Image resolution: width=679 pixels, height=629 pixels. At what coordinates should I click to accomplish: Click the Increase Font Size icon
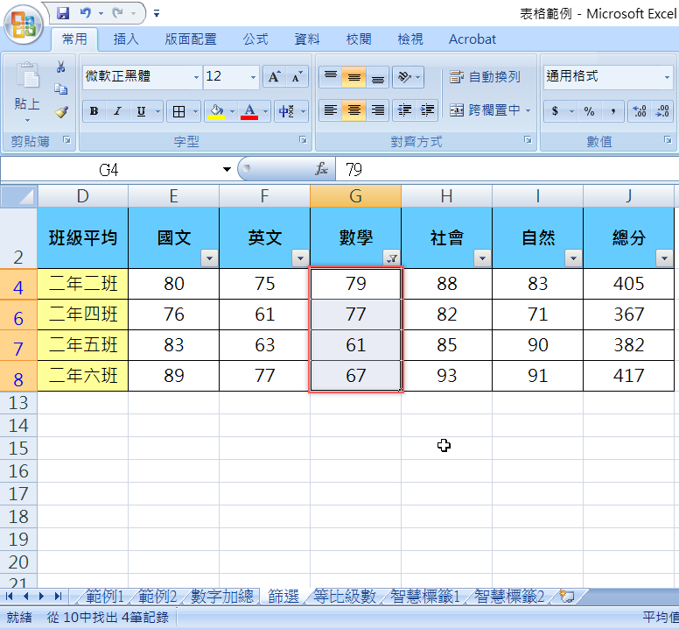click(x=275, y=77)
